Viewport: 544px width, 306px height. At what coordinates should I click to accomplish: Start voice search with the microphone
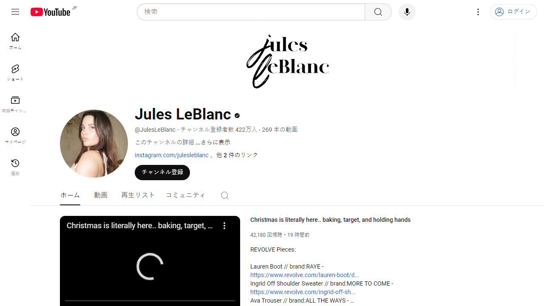coord(407,12)
